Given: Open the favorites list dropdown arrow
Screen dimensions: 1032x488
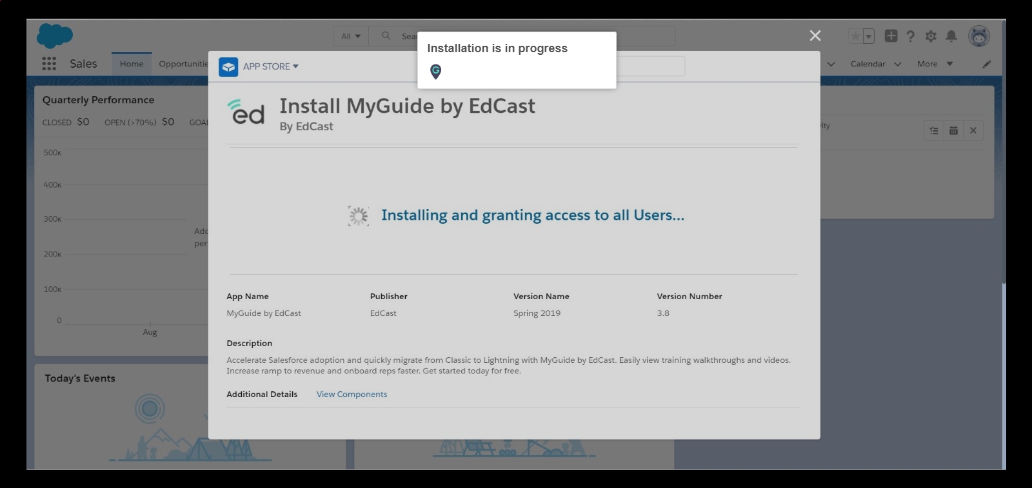Looking at the screenshot, I should (869, 36).
